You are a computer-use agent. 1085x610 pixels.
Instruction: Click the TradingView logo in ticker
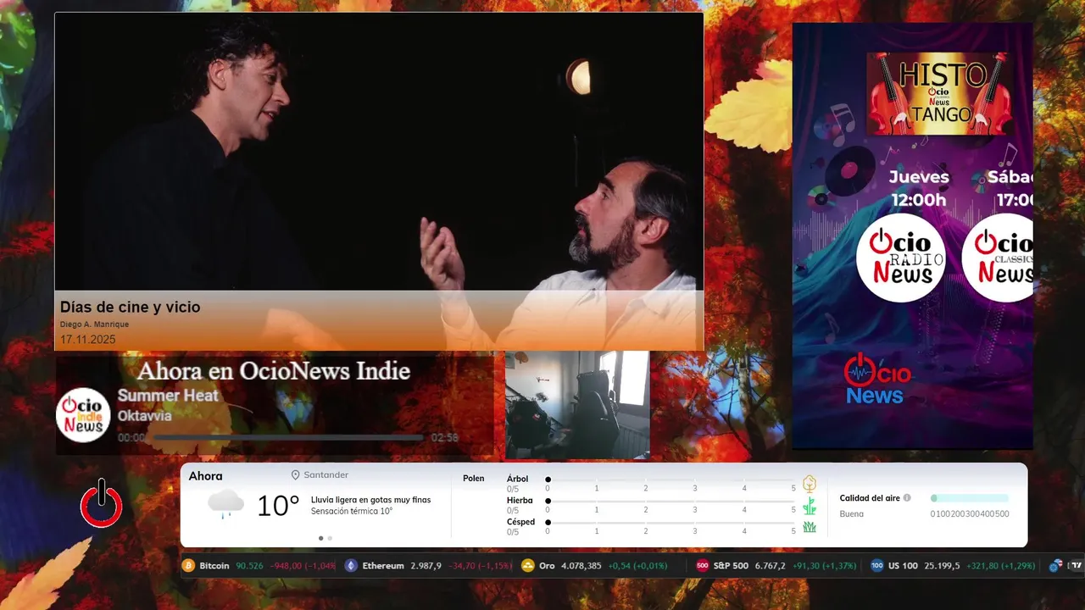tap(1075, 565)
